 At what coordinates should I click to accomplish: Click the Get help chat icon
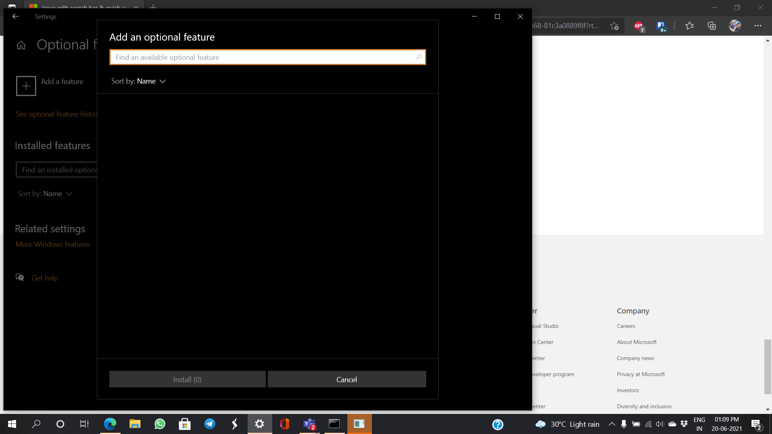coord(20,277)
